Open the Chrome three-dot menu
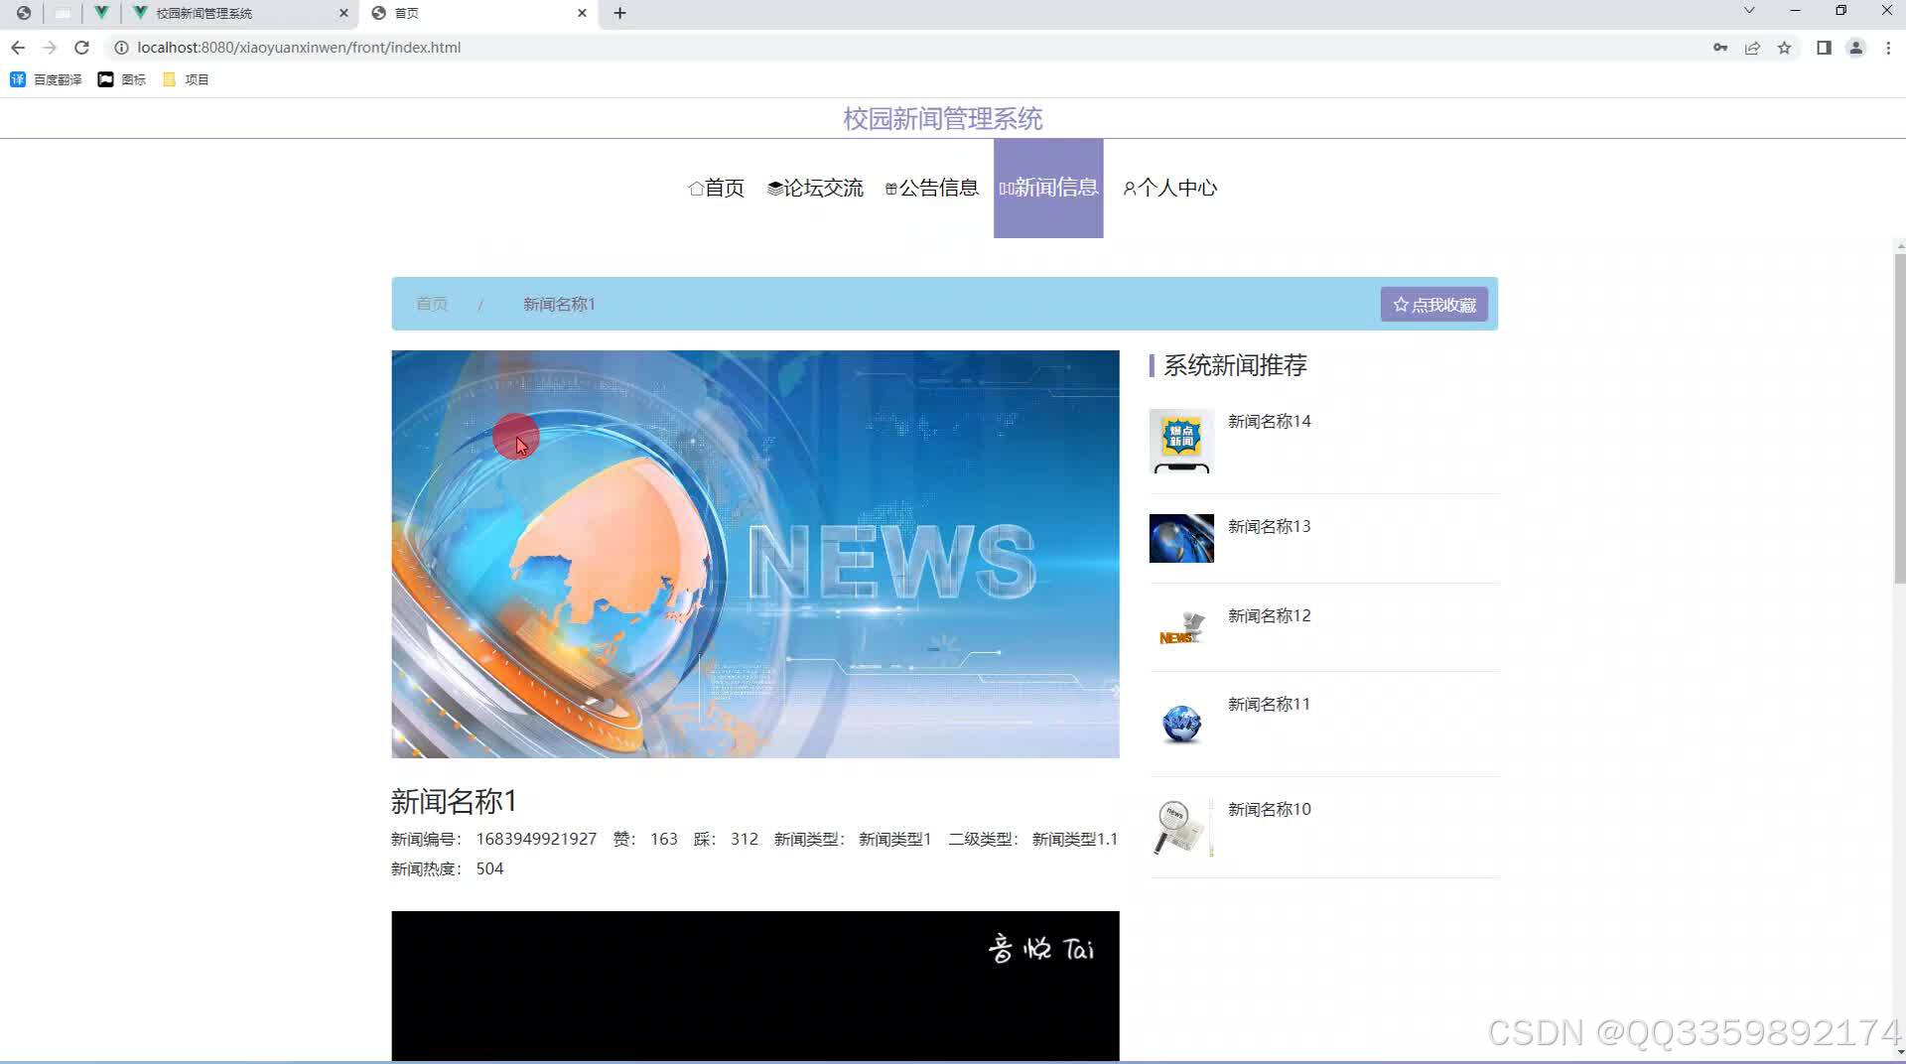This screenshot has height=1064, width=1906. point(1888,48)
